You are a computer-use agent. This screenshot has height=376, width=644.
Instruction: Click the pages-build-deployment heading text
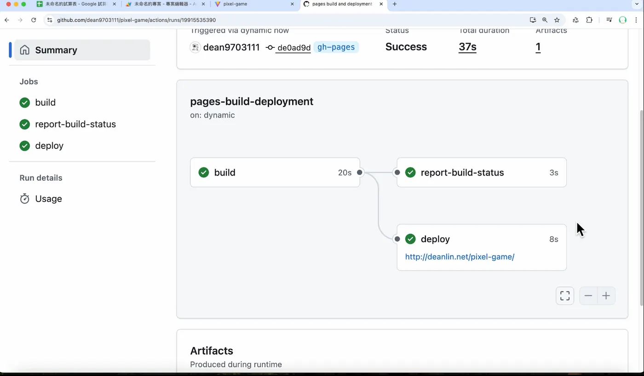coord(252,102)
